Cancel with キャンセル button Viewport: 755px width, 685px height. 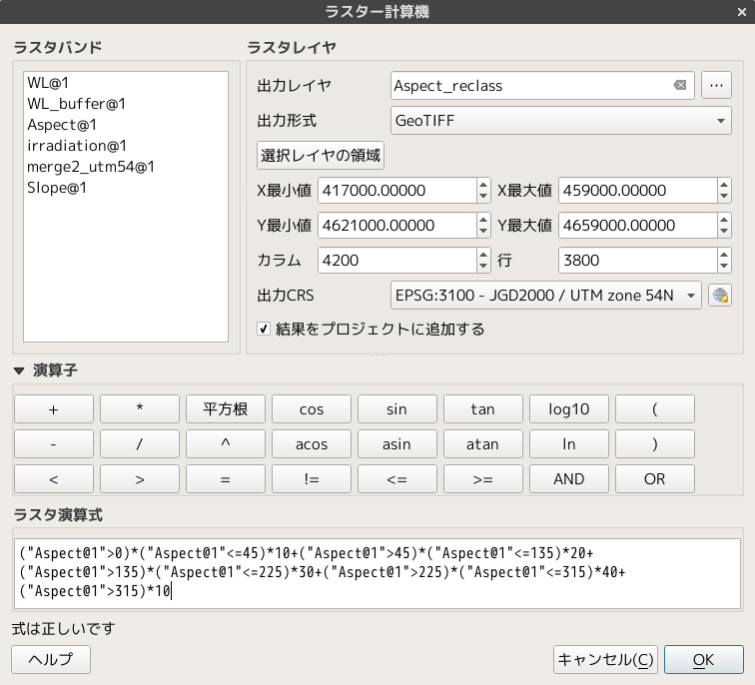(x=605, y=659)
